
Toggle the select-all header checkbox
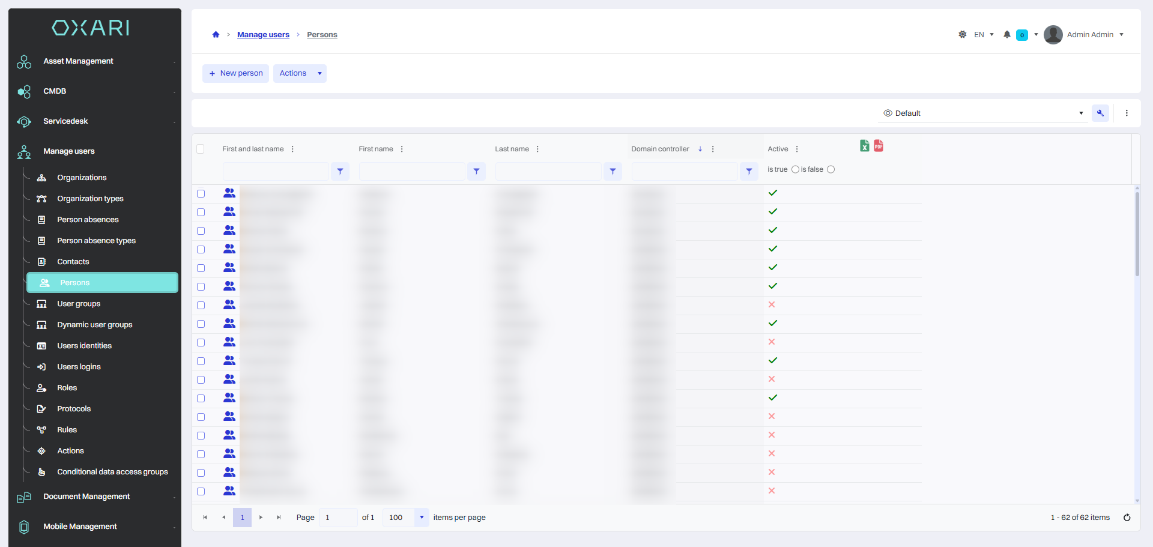(201, 149)
